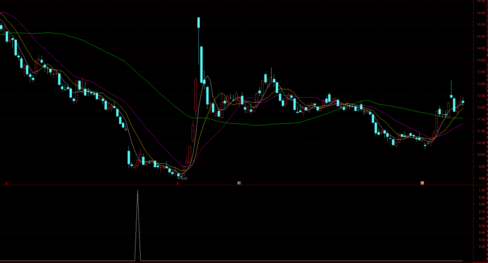Click the 12.00 price axis label
This screenshot has height=263, width=488.
coord(481,108)
